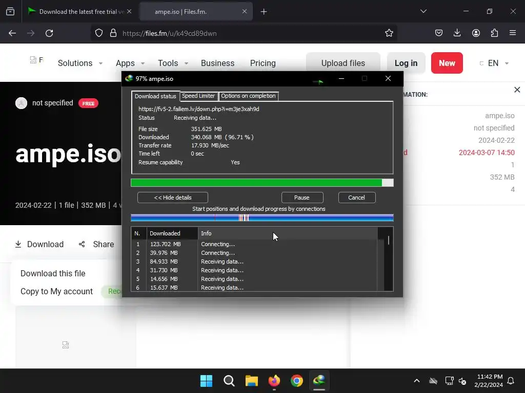
Task: Click the Download link with arrow icon
Action: pos(39,244)
